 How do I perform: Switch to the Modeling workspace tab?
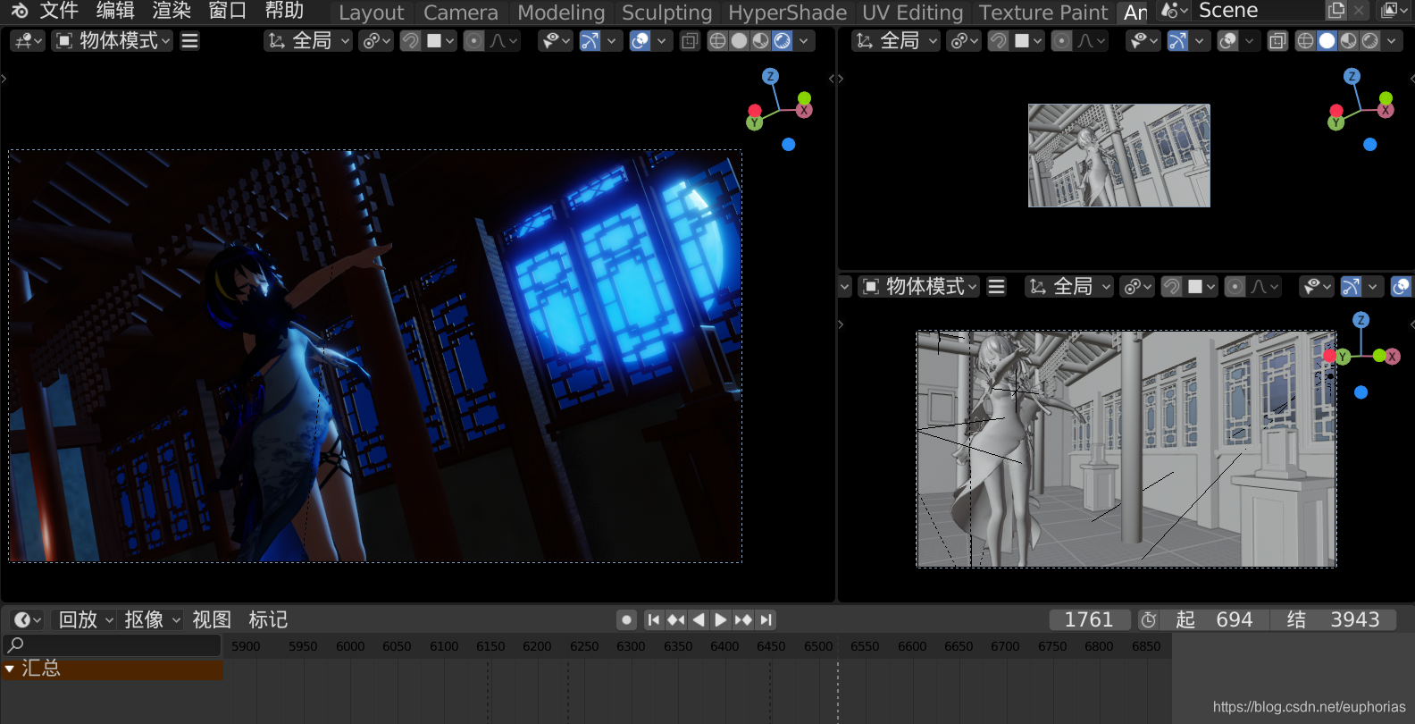[561, 13]
